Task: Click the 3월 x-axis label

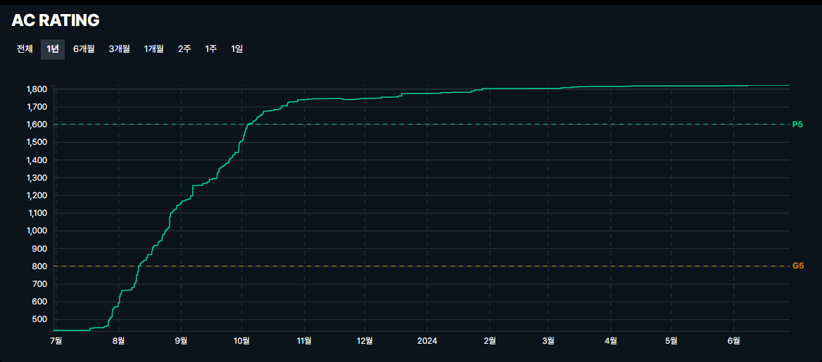Action: (x=548, y=341)
